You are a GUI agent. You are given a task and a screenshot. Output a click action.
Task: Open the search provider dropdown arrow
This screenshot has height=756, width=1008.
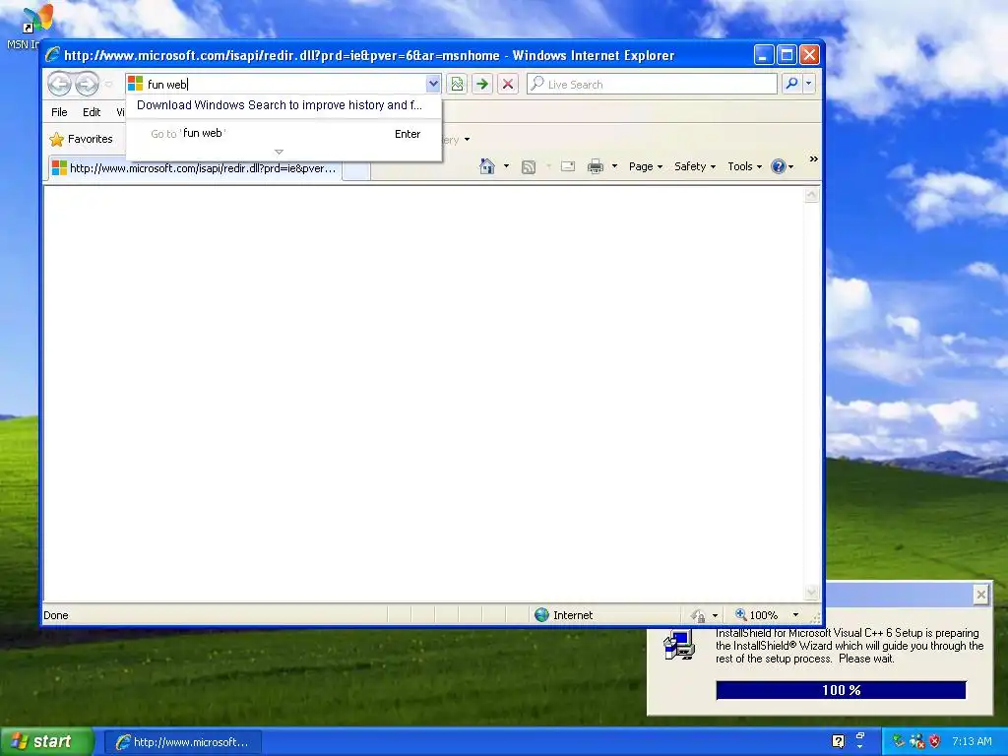(809, 84)
